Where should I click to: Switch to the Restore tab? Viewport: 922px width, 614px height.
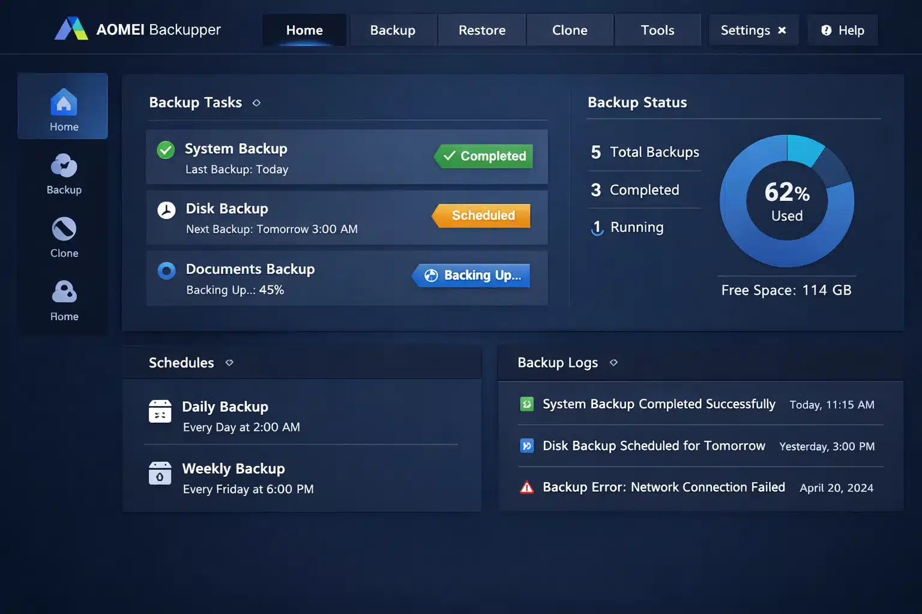481,29
